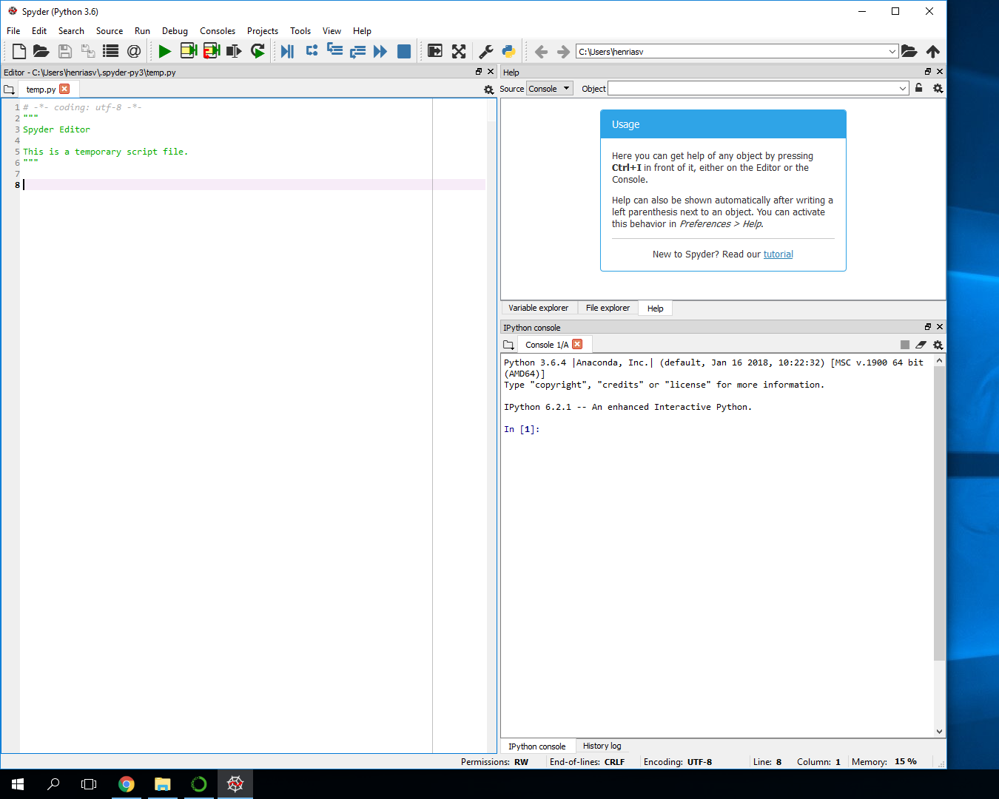The height and width of the screenshot is (799, 999).
Task: Open the PYTHONPATH manager Python icon
Action: [508, 51]
